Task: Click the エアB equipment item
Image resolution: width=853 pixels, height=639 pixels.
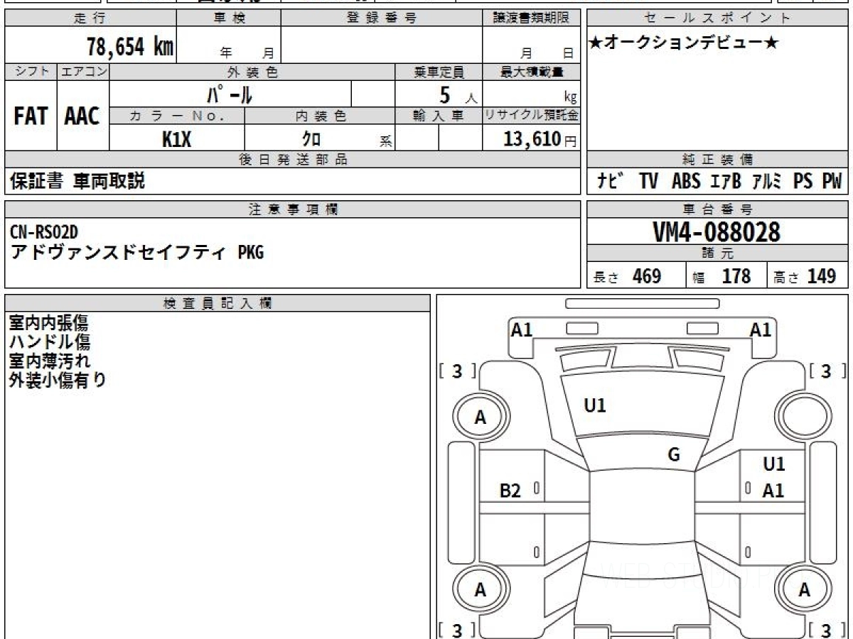Action: (726, 182)
